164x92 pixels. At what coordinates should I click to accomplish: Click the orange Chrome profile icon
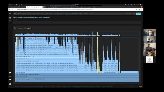coord(142,7)
